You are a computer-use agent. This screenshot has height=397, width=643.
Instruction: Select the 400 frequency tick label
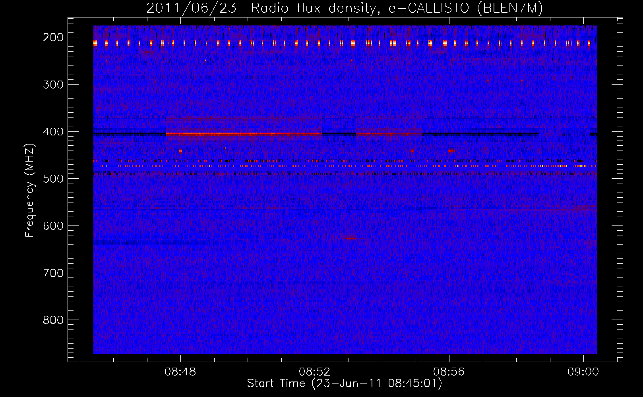pos(53,132)
